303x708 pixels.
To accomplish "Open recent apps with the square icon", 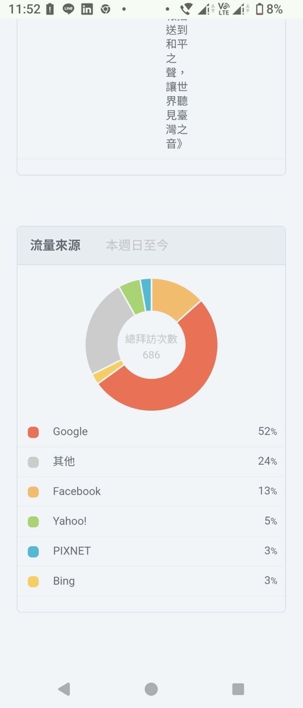I will point(238,689).
